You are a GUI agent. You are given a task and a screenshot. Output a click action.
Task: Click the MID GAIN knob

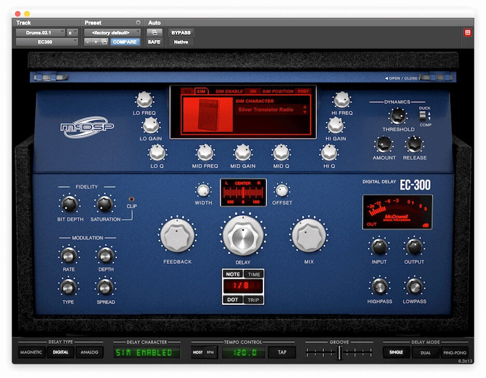pos(243,152)
